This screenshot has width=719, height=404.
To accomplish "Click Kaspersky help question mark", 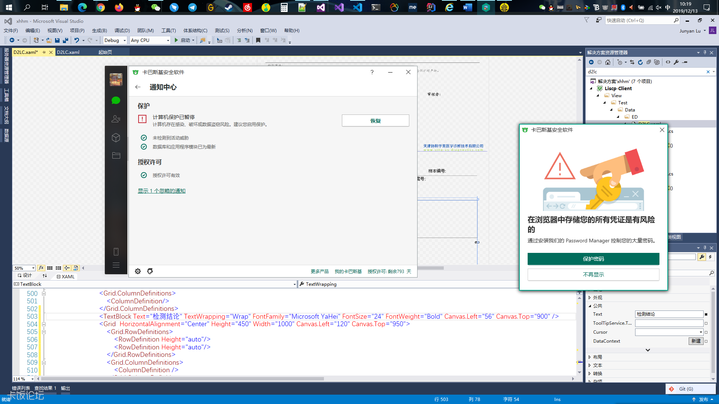I will pos(372,72).
